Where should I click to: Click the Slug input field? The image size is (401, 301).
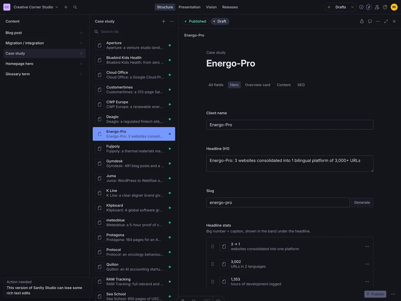[278, 203]
